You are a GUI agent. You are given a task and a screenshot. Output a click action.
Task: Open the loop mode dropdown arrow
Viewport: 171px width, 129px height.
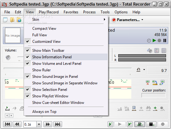click(x=144, y=70)
